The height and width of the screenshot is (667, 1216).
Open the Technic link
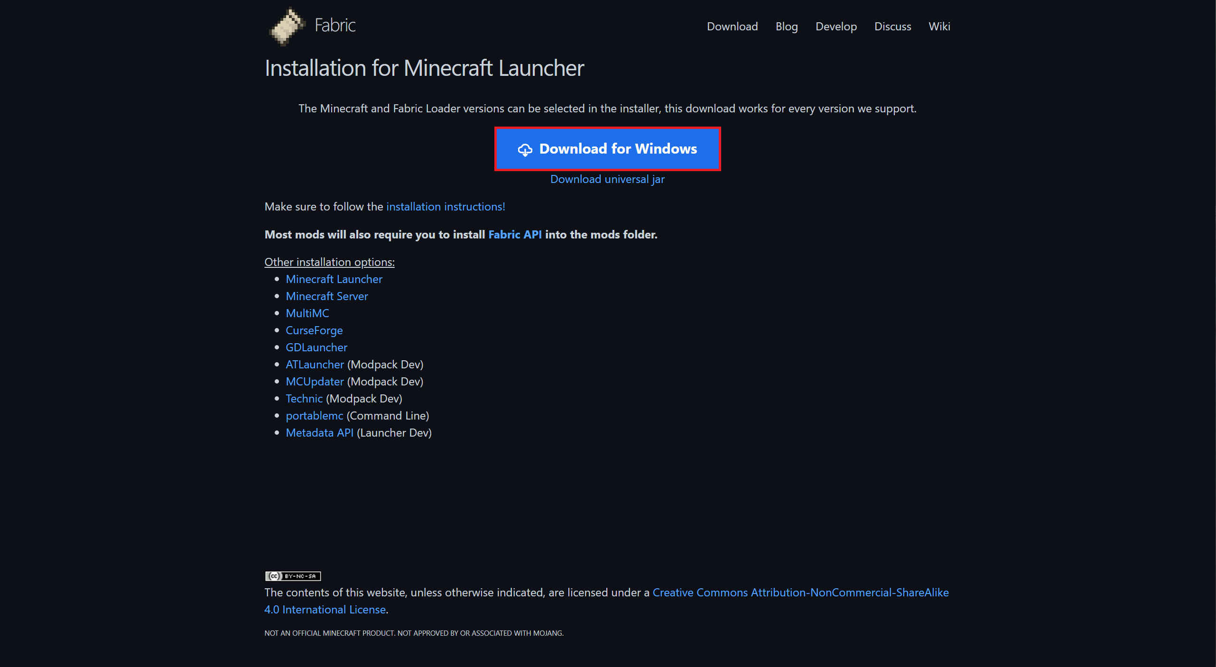304,399
